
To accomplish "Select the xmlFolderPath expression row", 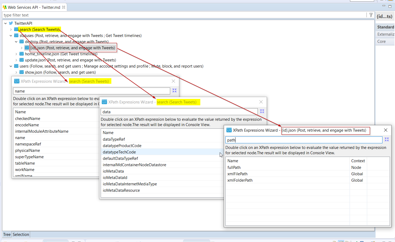I will tap(308, 180).
